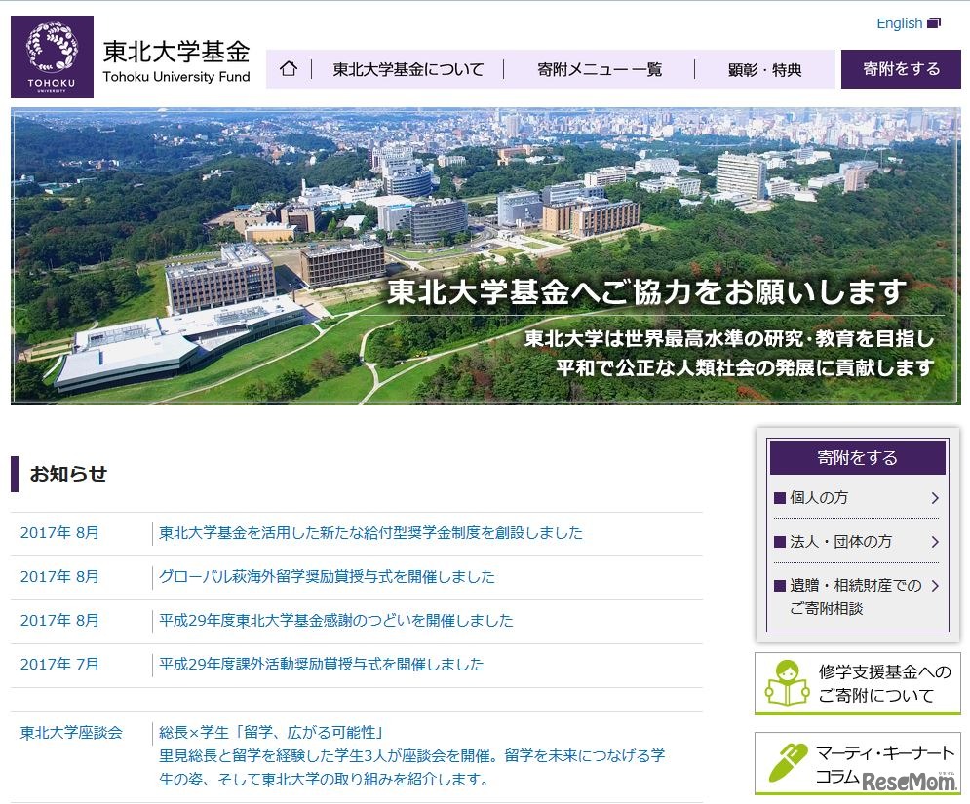Click the square bullet icon beside 法人・団体の方
This screenshot has height=804, width=970.
pos(780,542)
